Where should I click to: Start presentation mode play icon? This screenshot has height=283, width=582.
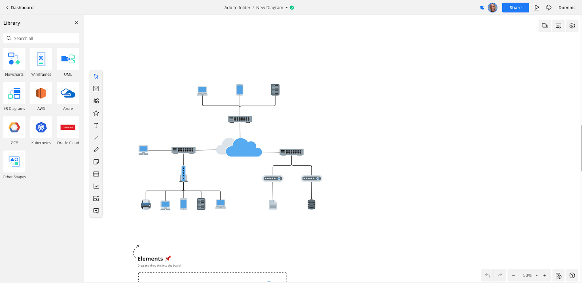[x=537, y=8]
